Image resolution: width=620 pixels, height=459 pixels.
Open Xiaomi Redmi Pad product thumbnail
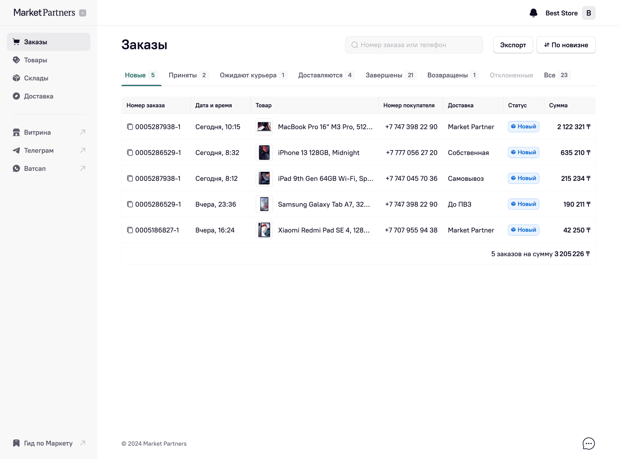[x=264, y=230]
